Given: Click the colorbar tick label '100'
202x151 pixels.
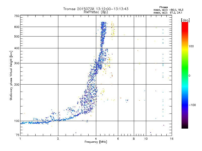Looking at the screenshot, I should pos(191,46).
